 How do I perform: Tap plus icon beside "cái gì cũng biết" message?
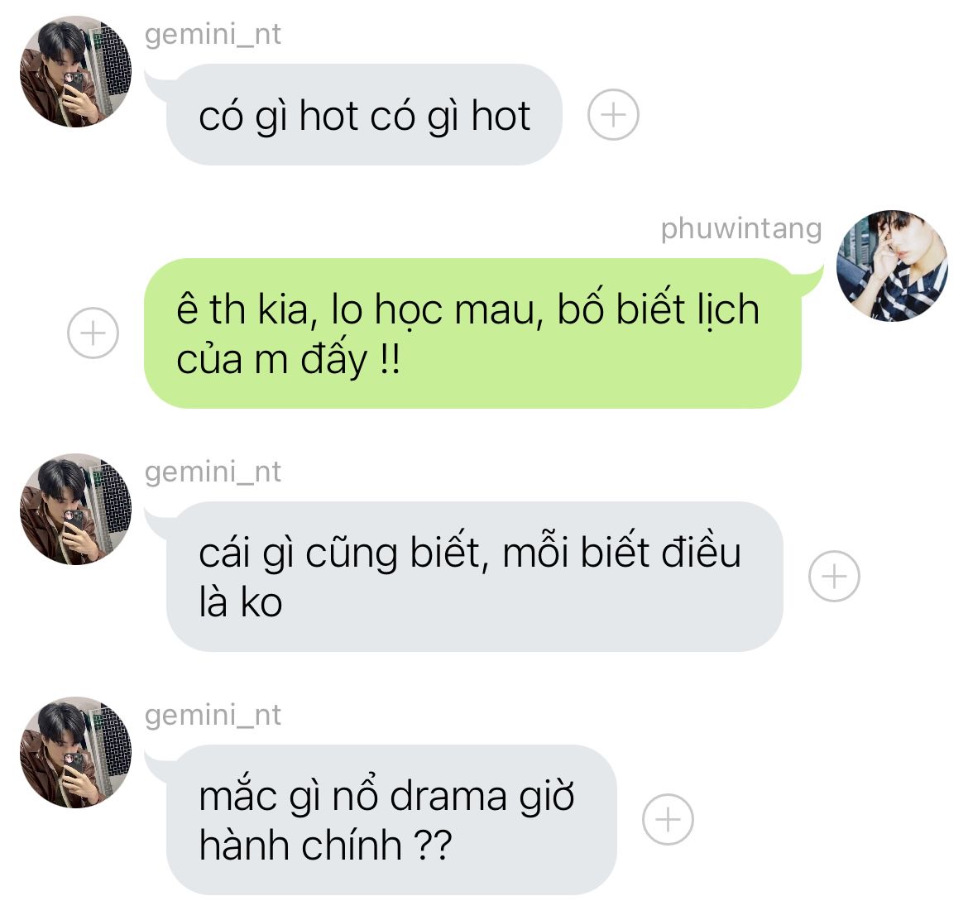tap(834, 576)
